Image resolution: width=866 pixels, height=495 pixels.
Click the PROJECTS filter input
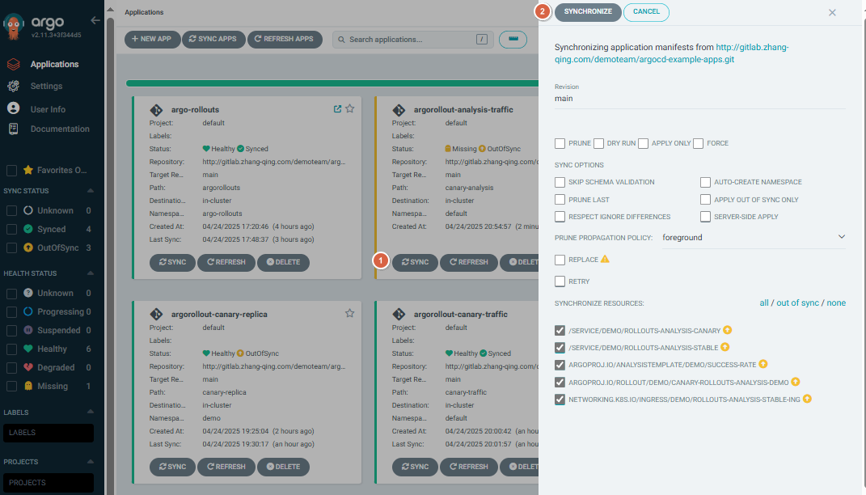tap(49, 482)
